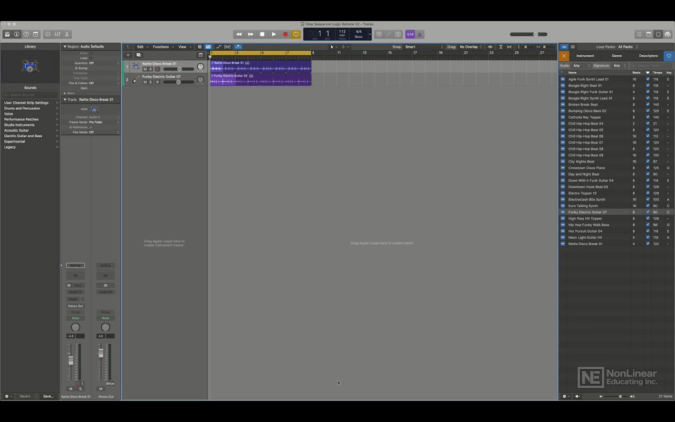Toggle the Loop checkbox in Region inspector

coord(91,58)
